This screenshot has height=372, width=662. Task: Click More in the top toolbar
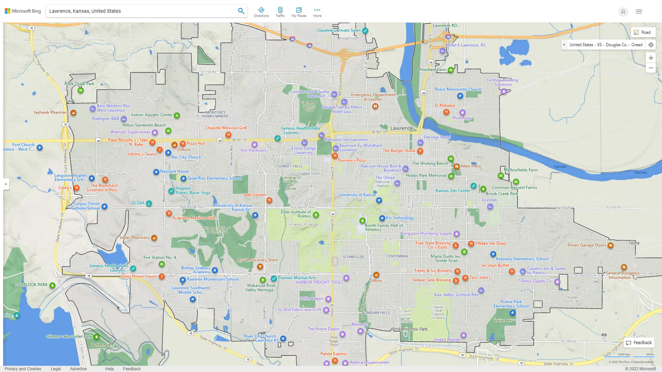[317, 11]
